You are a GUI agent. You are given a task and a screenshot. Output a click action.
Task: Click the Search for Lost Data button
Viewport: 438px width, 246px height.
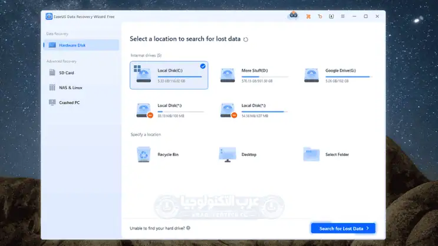[343, 228]
